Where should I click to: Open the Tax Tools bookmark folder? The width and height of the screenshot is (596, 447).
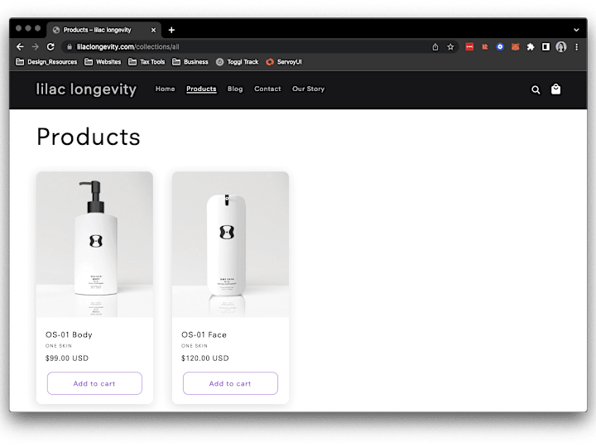point(147,62)
